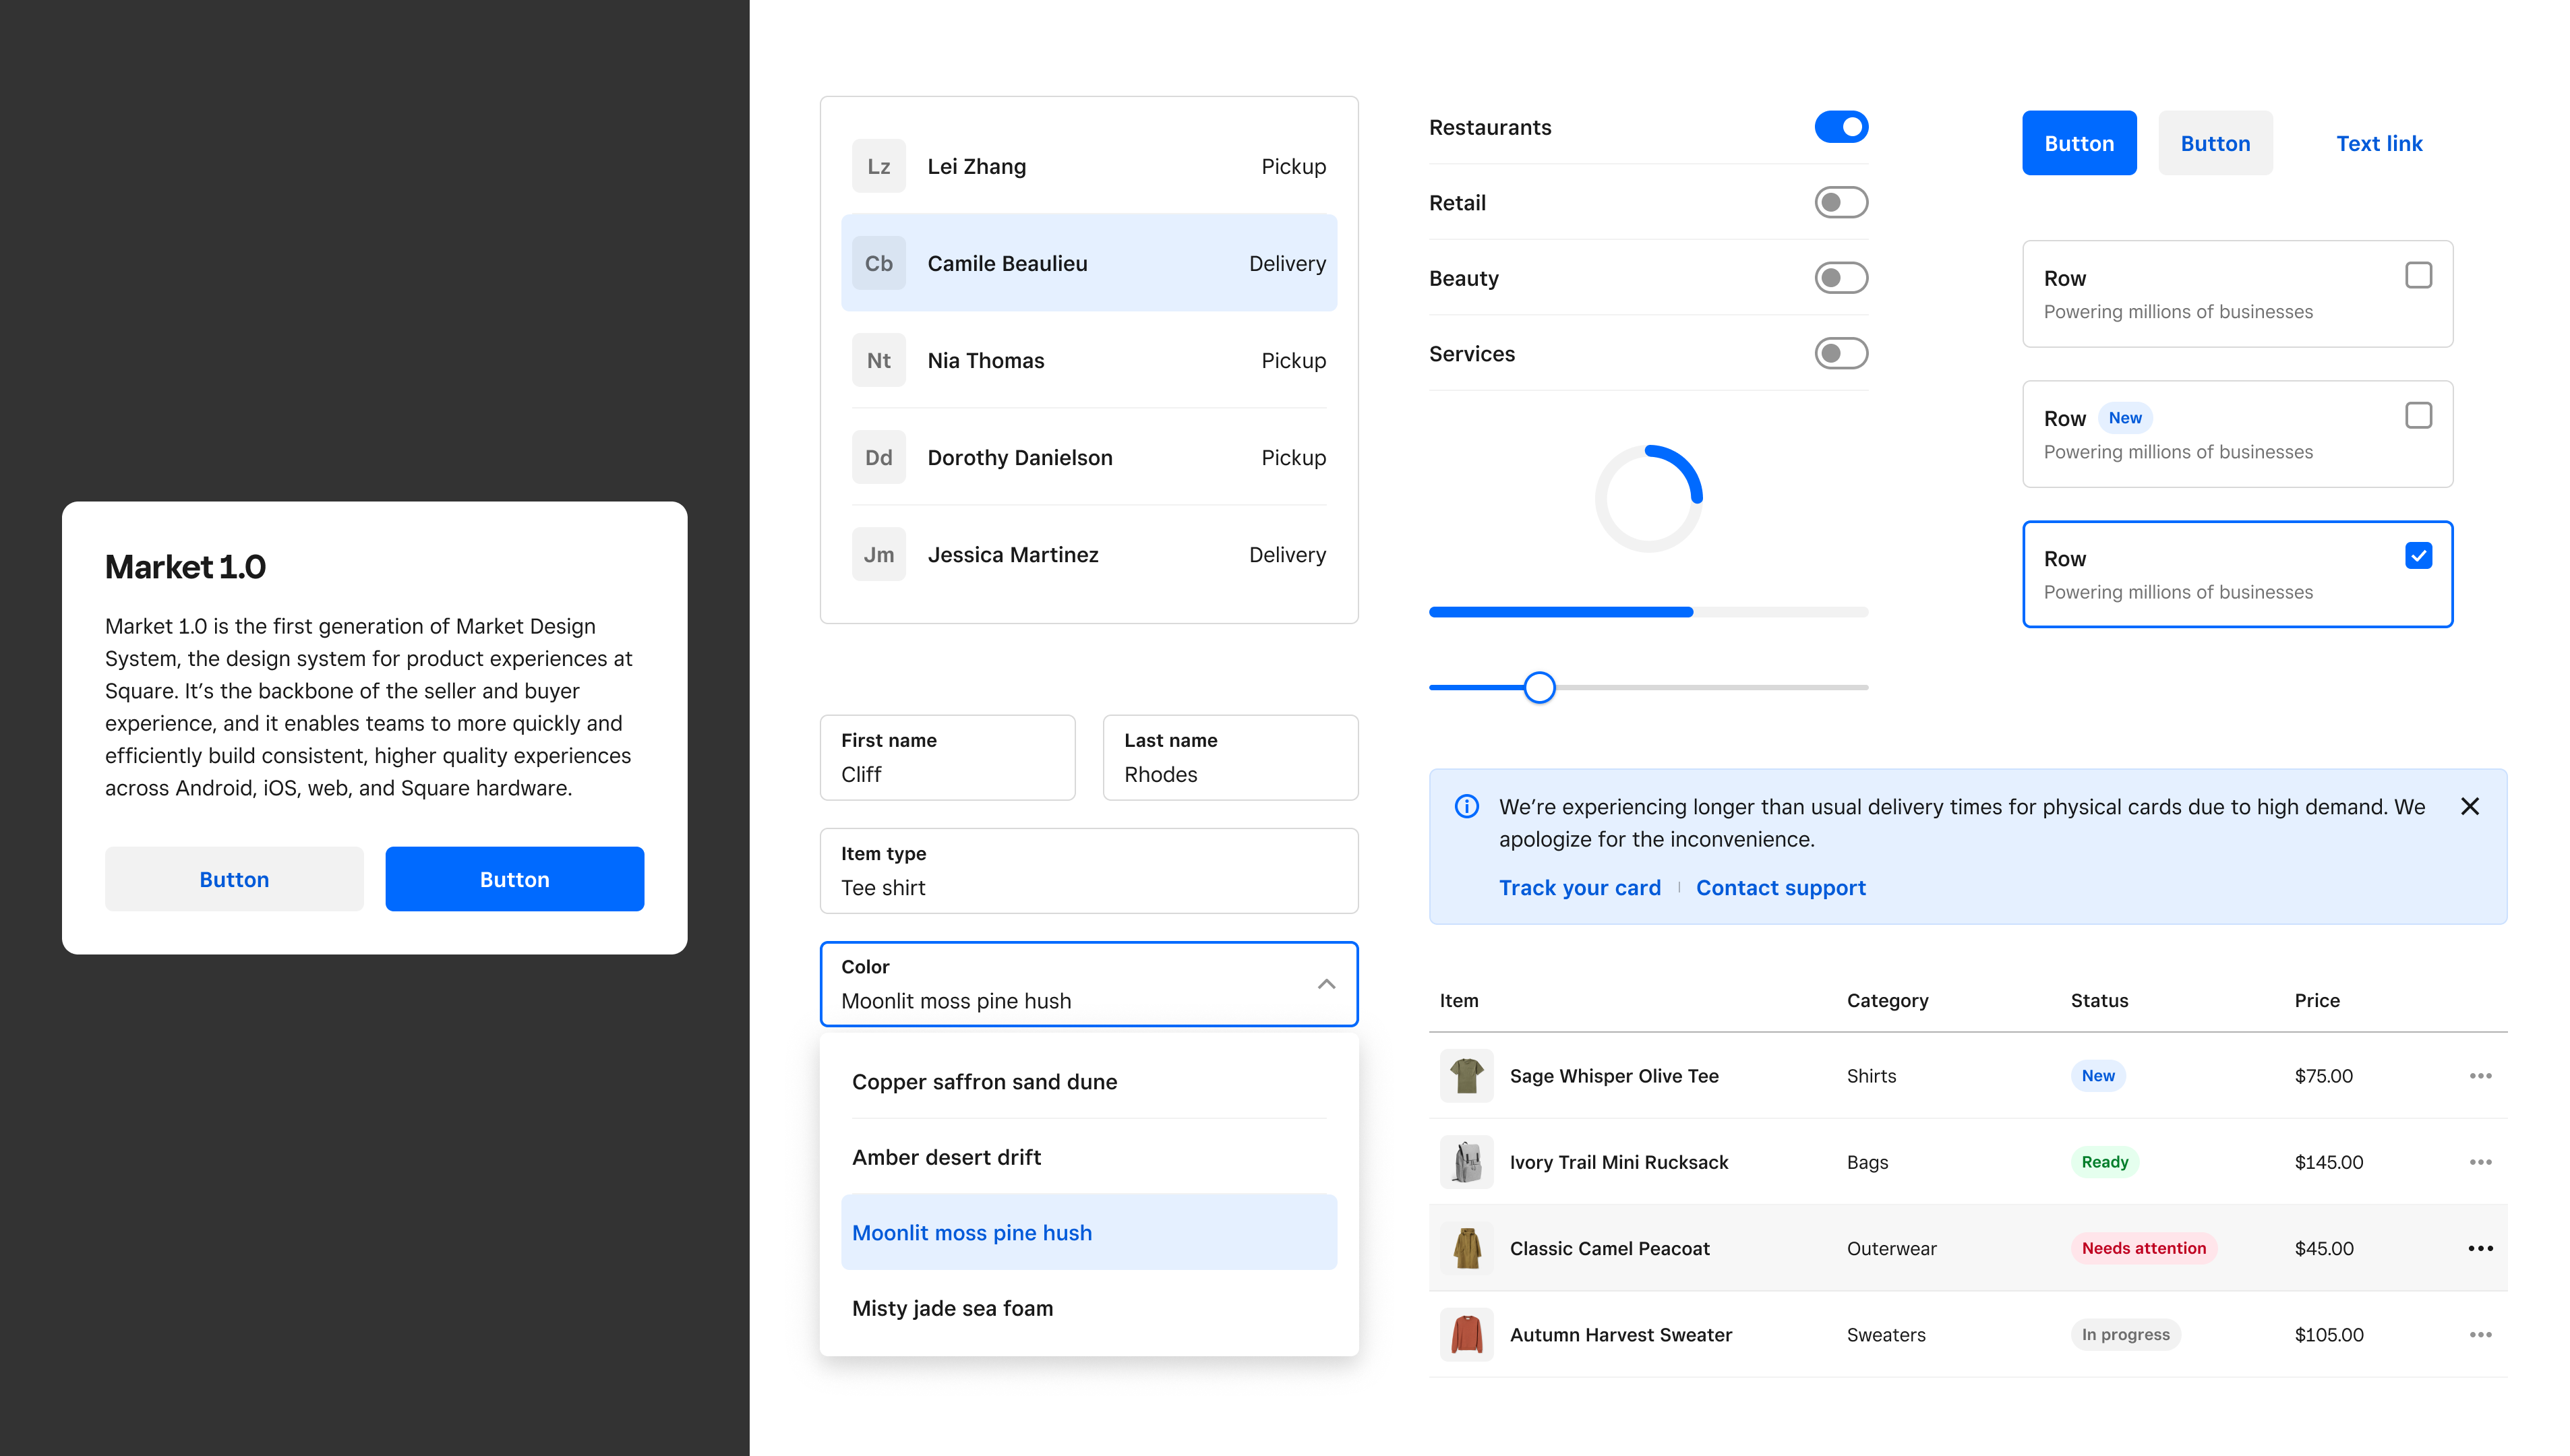Click the Lz avatar for Lei Zhang
The width and height of the screenshot is (2570, 1456).
[x=878, y=165]
